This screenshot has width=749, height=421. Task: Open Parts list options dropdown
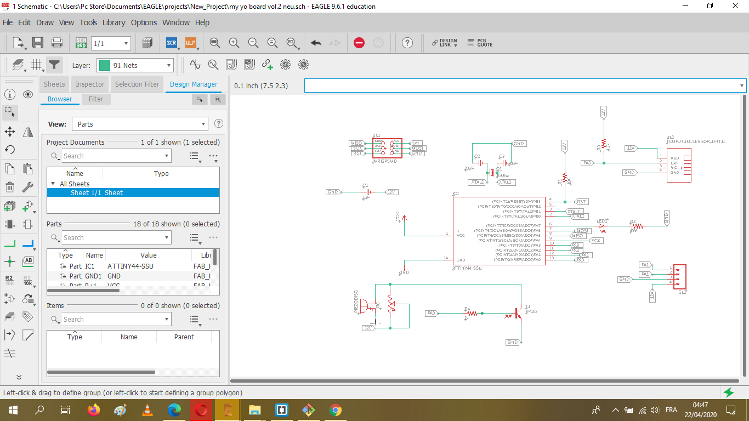194,237
